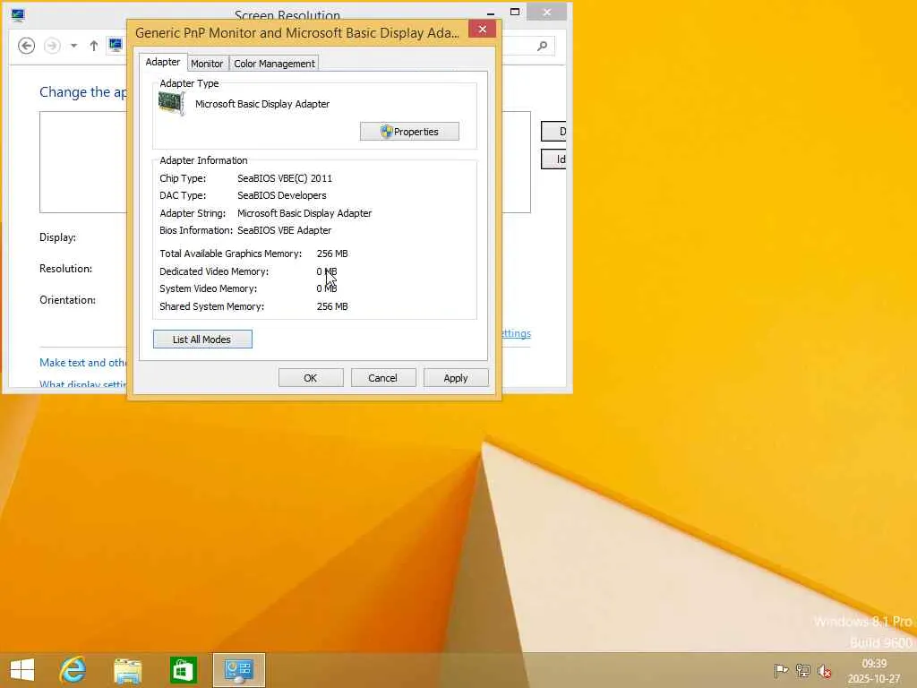
Task: Click the Control Panel taskbar item
Action: point(238,670)
